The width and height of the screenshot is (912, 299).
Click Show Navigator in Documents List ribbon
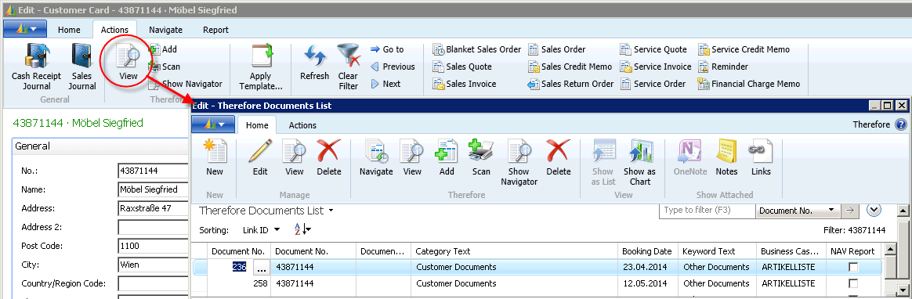[x=519, y=163]
